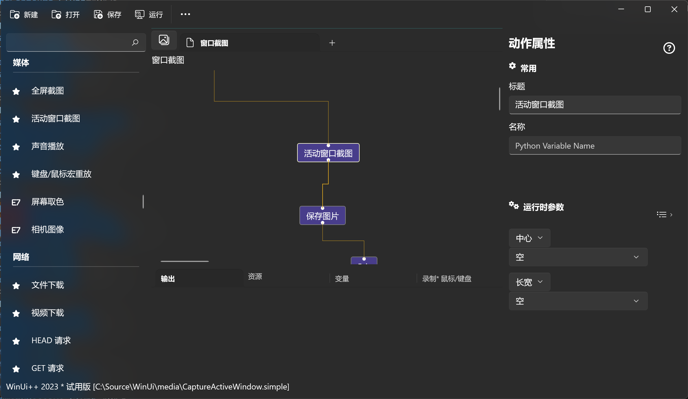Unfavorite the GET 请求 action
The width and height of the screenshot is (688, 399).
tap(16, 369)
